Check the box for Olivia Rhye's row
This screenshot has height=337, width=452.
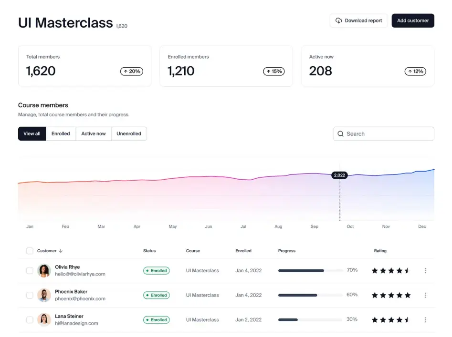pyautogui.click(x=30, y=271)
